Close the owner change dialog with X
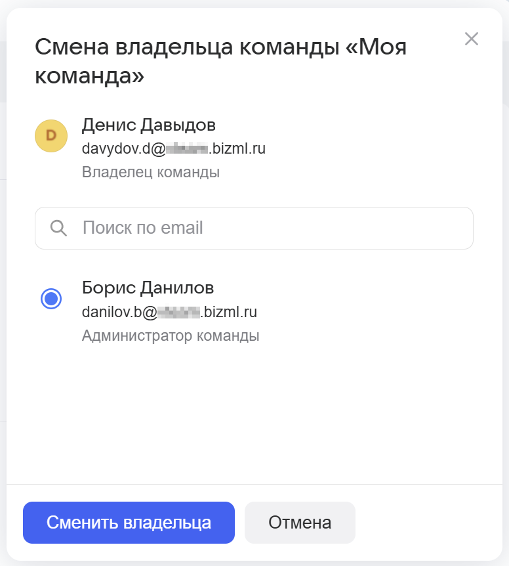 (471, 39)
